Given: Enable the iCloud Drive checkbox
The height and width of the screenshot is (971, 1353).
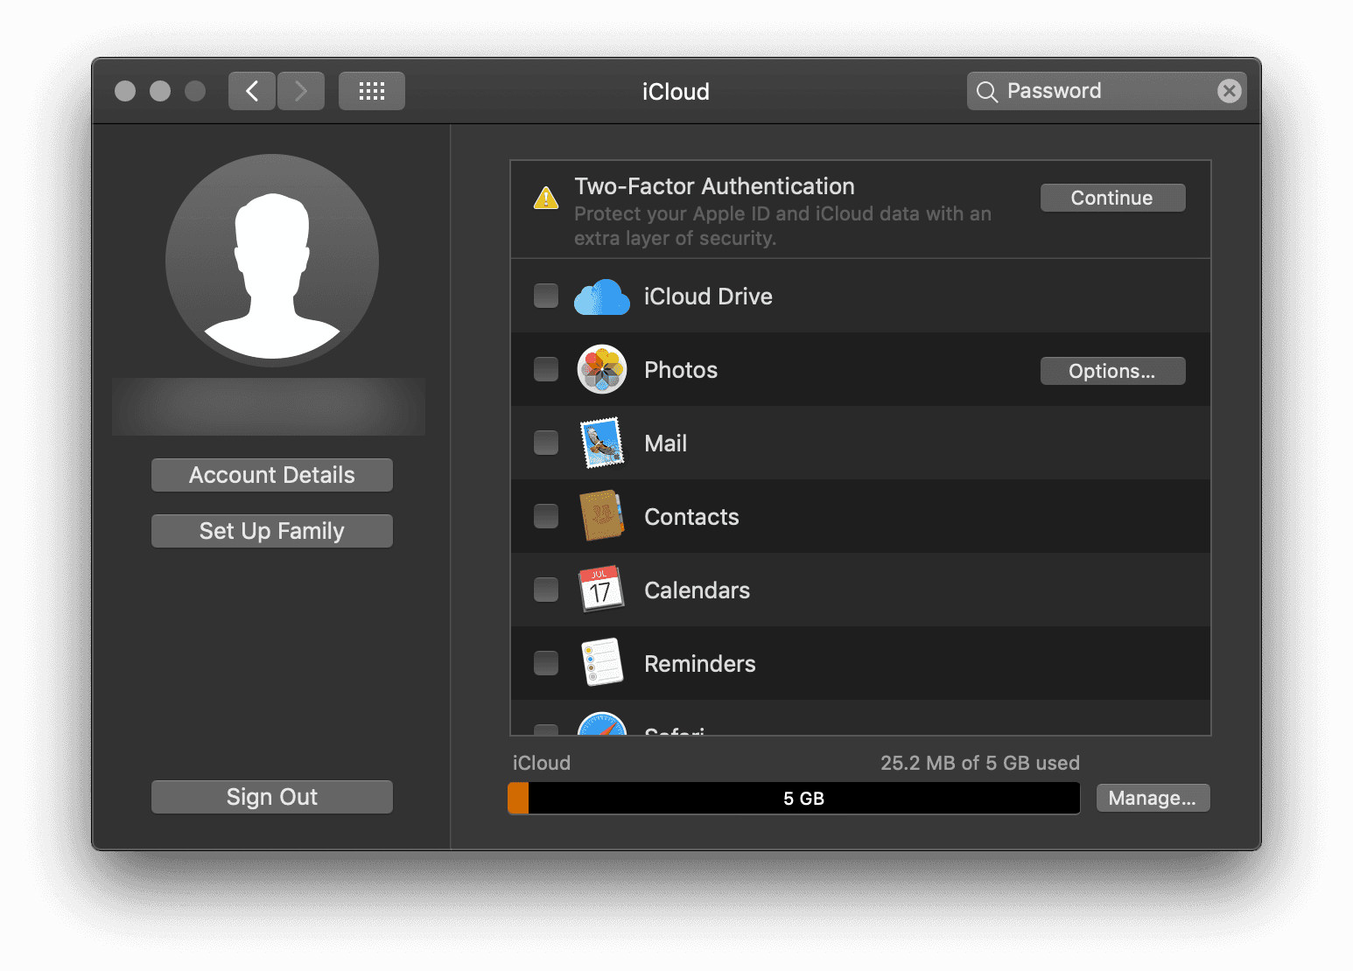Looking at the screenshot, I should coord(546,297).
